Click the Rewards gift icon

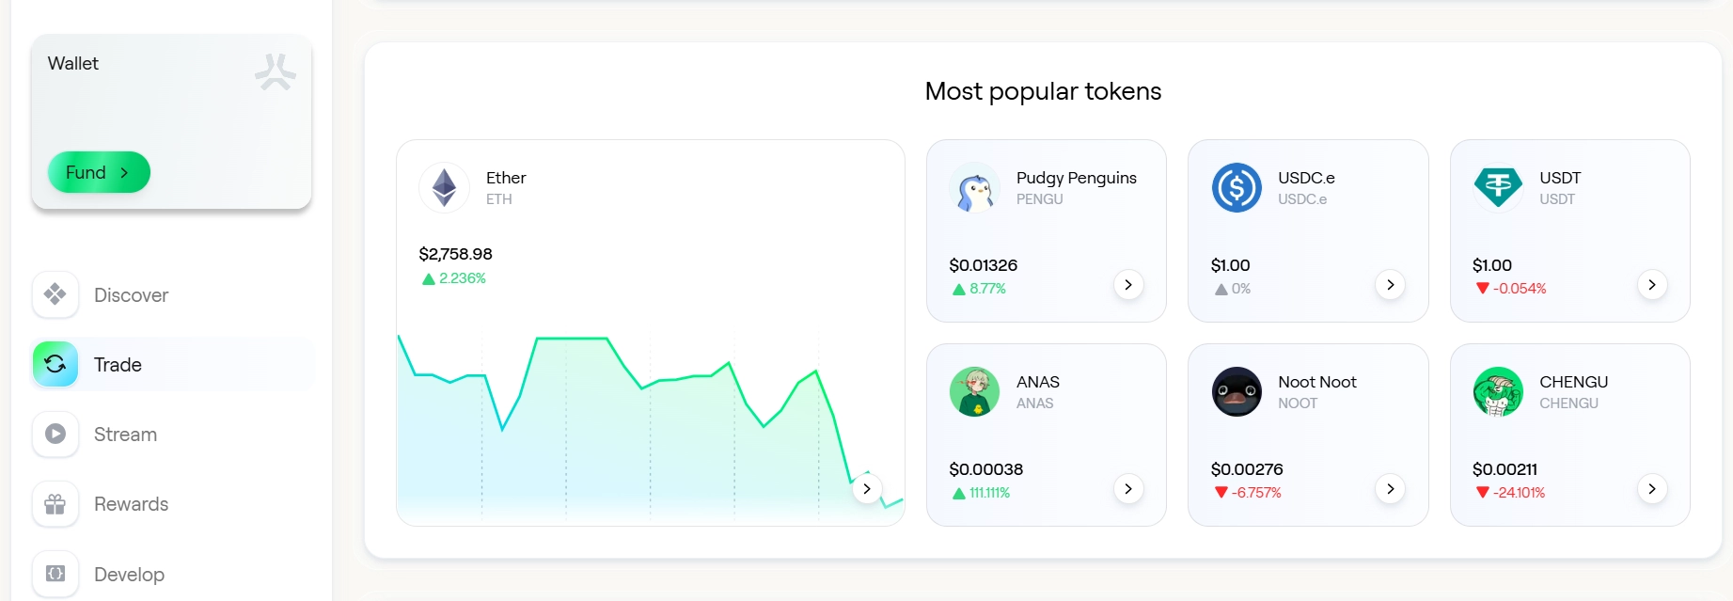pyautogui.click(x=55, y=504)
